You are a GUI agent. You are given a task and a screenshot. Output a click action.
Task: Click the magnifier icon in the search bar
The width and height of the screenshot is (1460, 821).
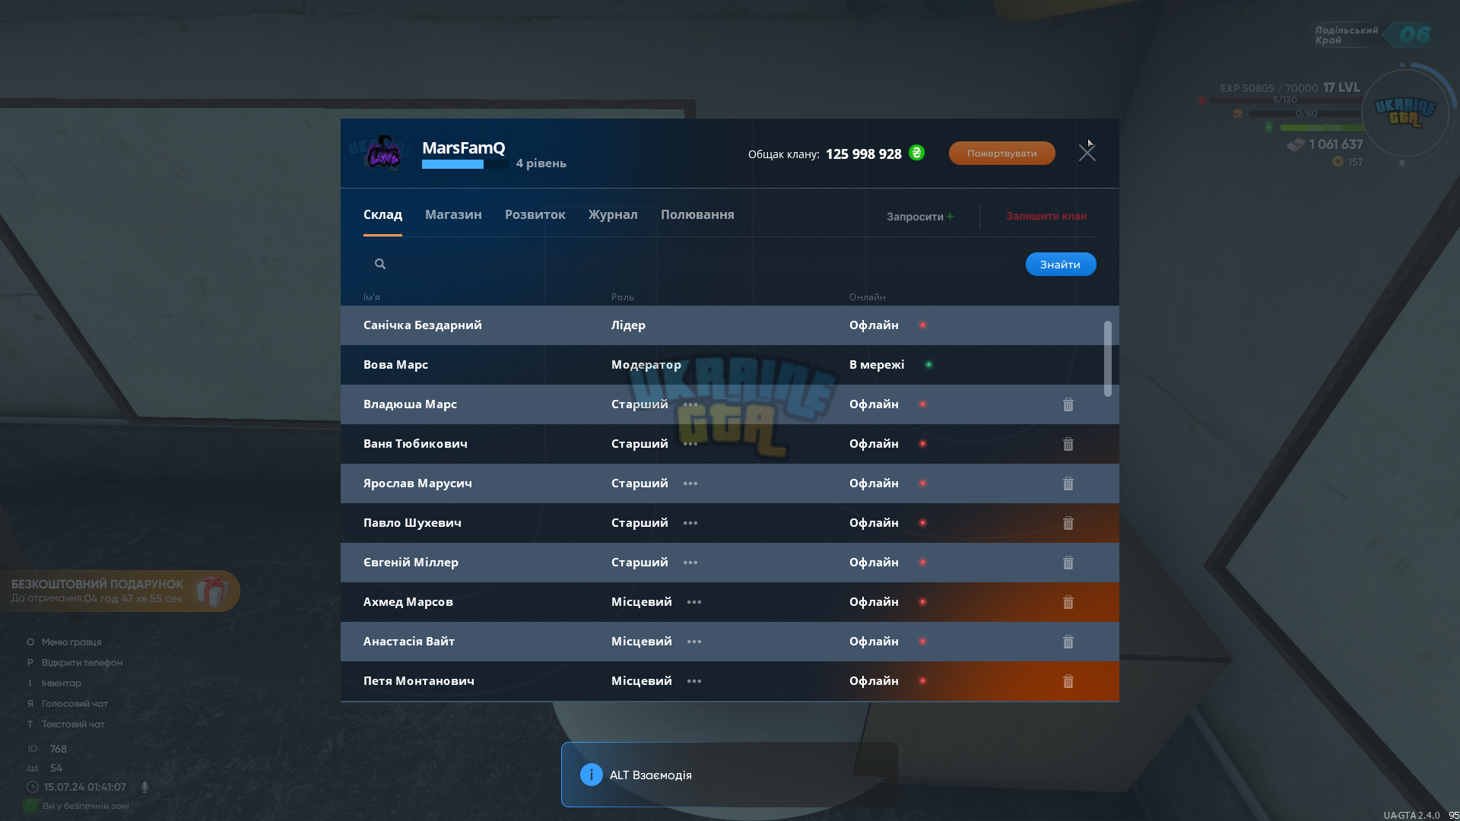point(380,264)
